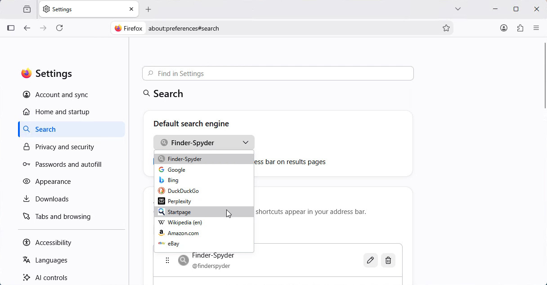
Task: Click the edit pencil icon for Finder-Spyder
Action: [370, 260]
